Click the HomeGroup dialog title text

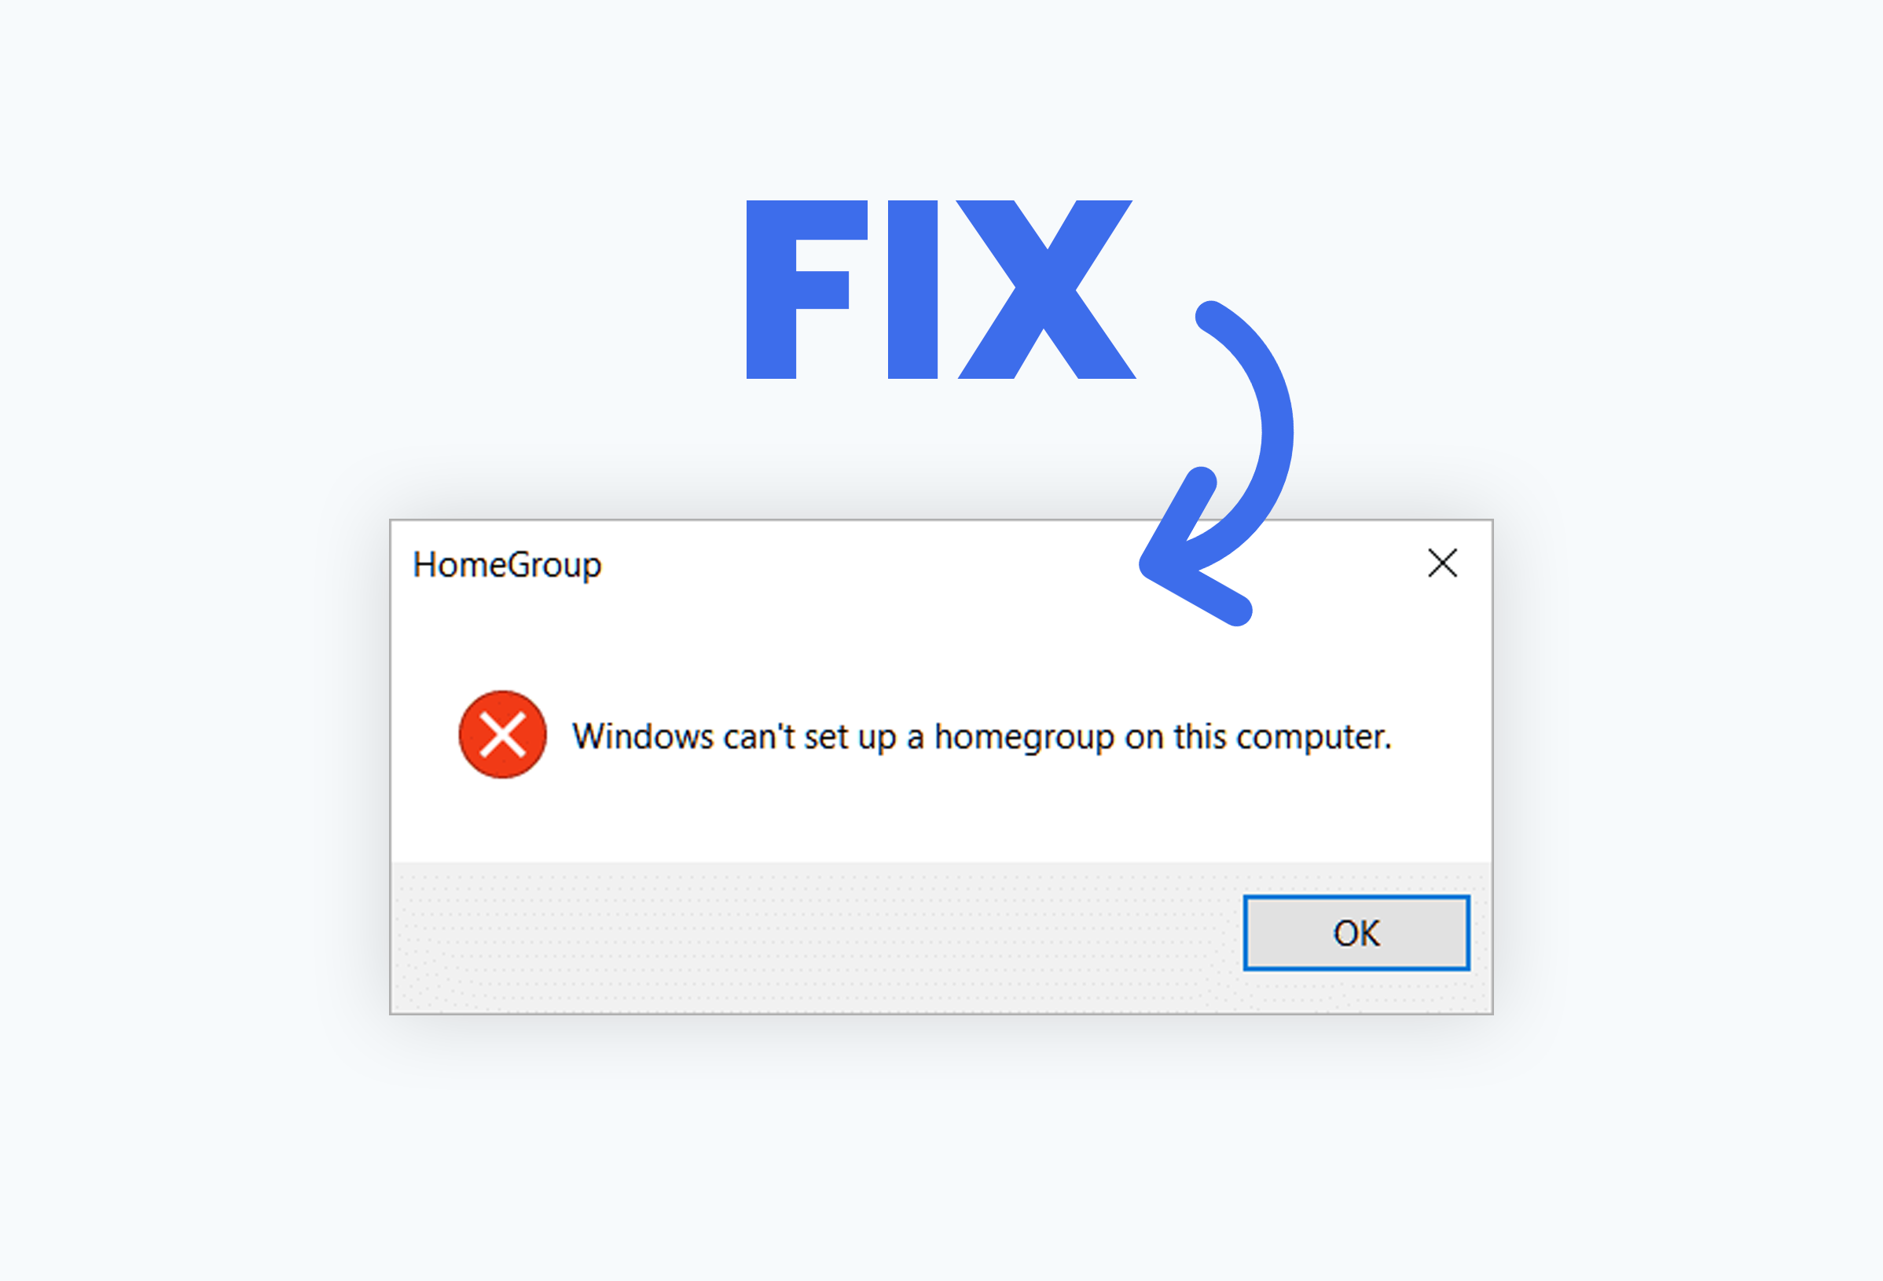coord(507,566)
